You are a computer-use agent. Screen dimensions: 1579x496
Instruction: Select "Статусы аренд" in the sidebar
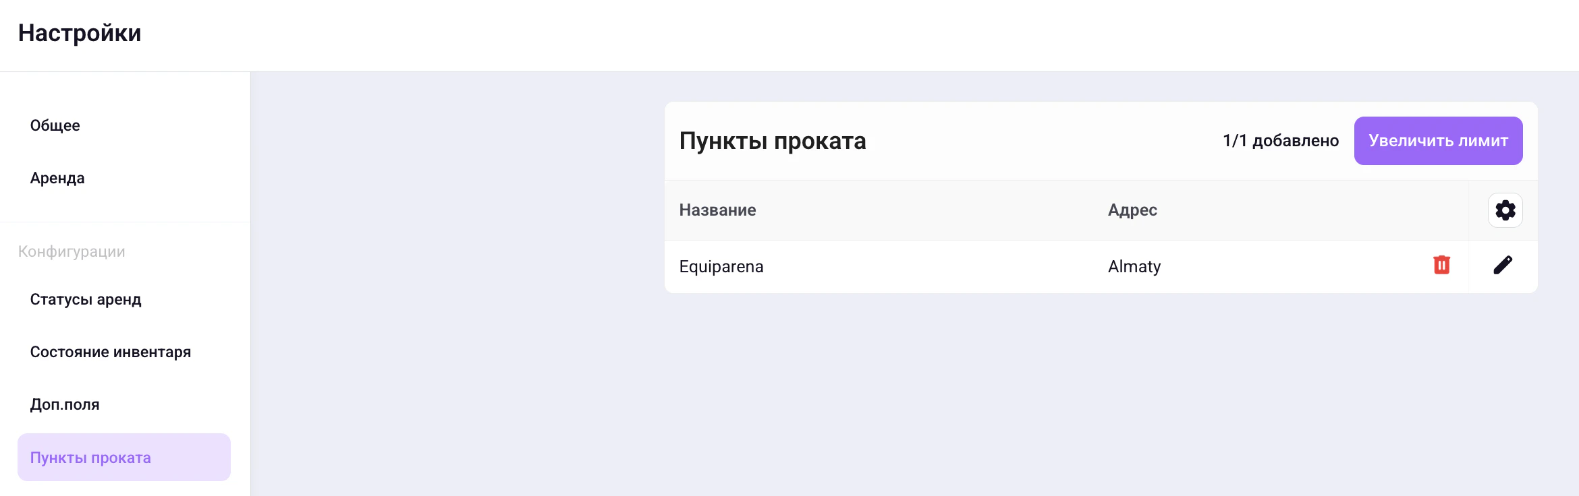86,300
